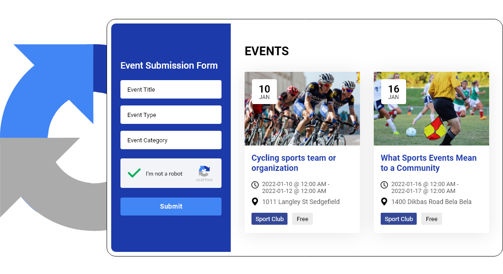Click into the Event Title field
The image size is (503, 274).
coord(171,89)
